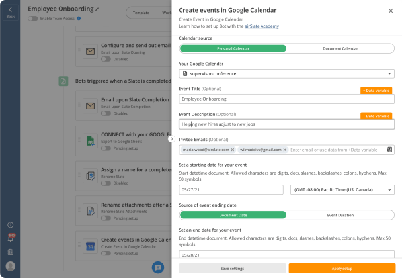Screen dimensions: 402x278
Task: Click the envelope icon for Email upon Slate Completion
Action: (x=90, y=106)
